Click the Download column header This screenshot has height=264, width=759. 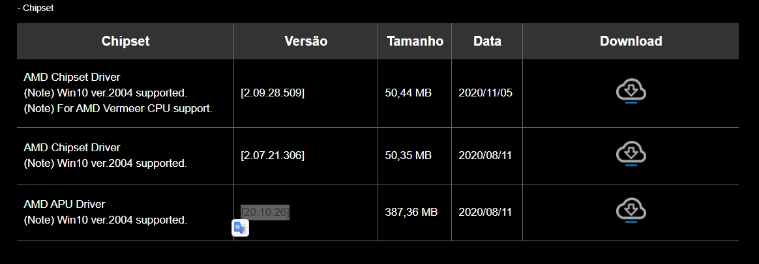click(x=631, y=41)
